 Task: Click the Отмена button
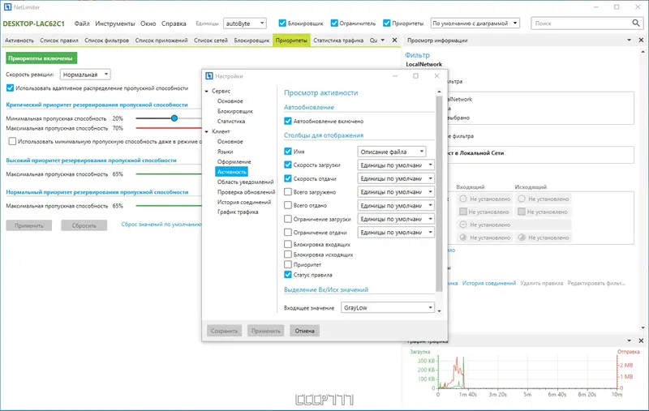(305, 331)
